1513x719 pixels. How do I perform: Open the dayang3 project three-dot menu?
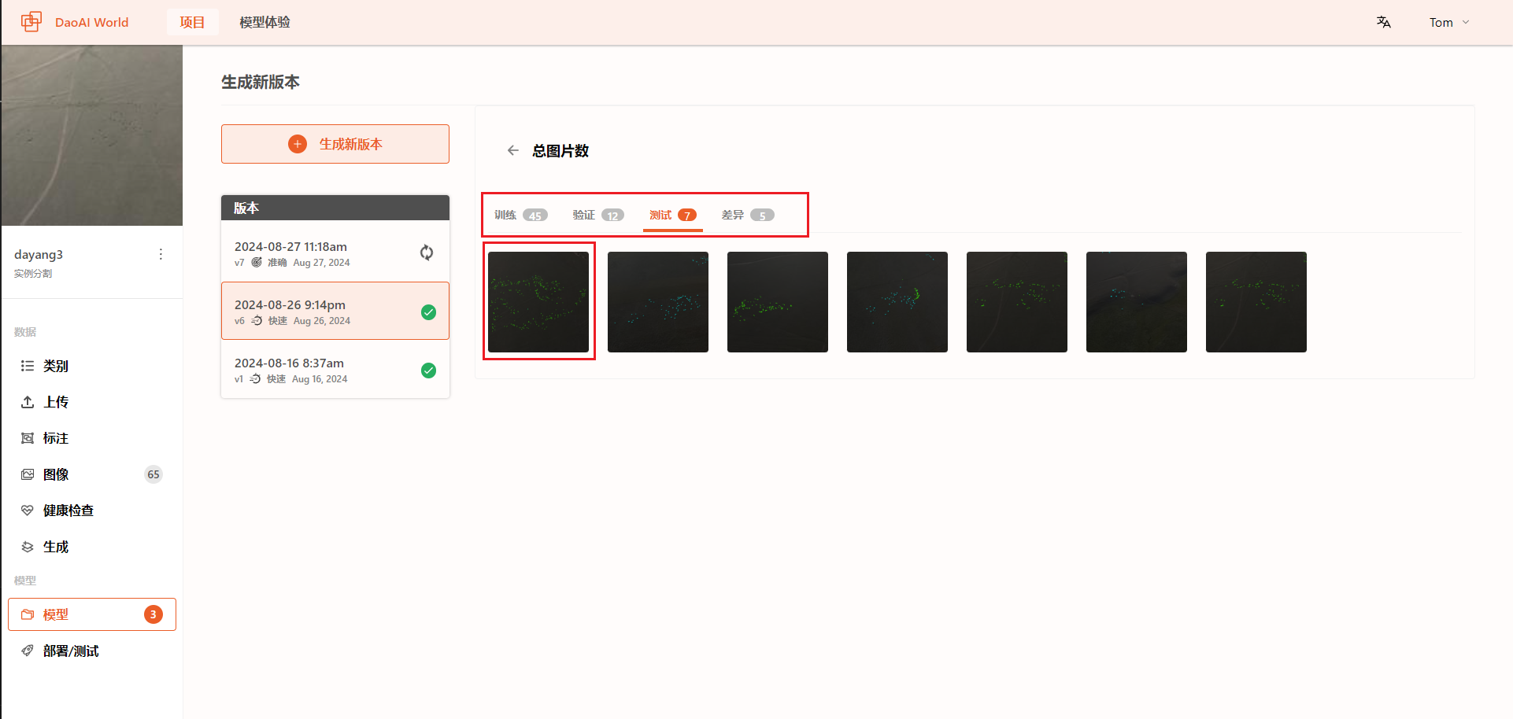(x=161, y=254)
